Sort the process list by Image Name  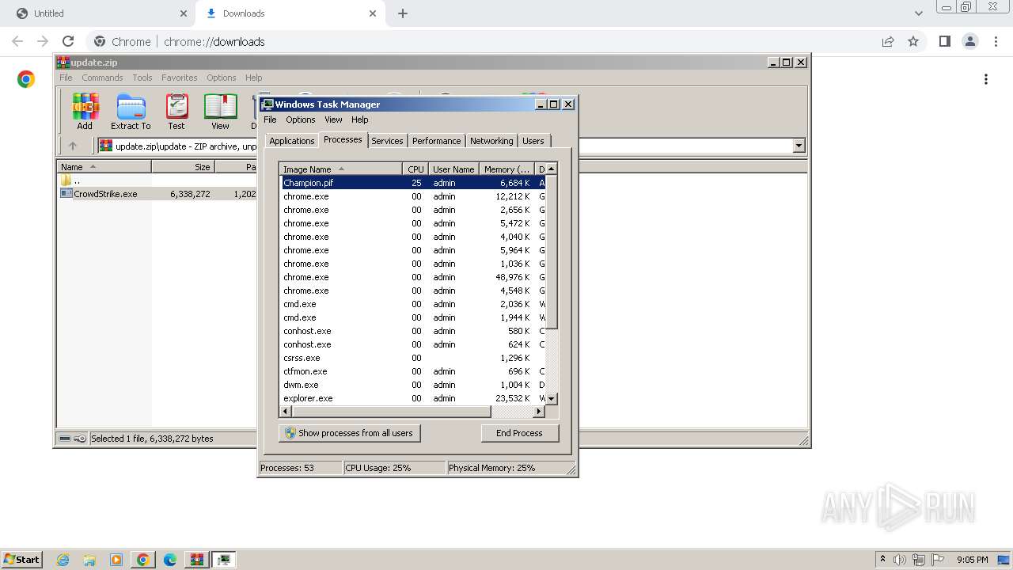click(341, 169)
